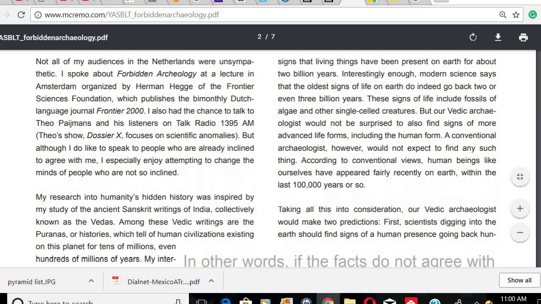Download the PDF file
541x304 pixels.
[498, 37]
